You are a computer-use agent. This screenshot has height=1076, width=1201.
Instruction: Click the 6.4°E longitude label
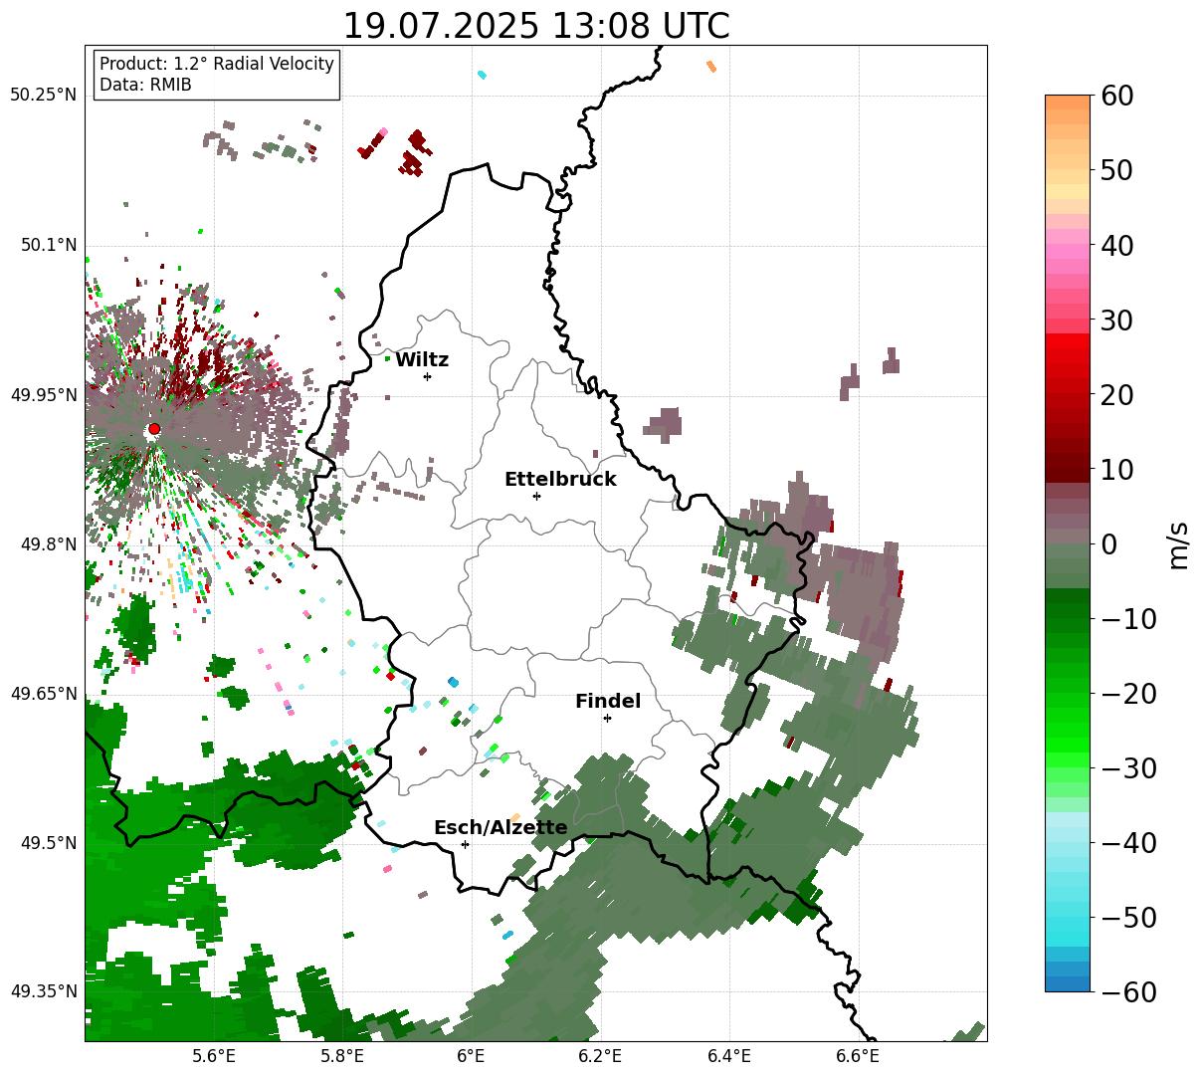pyautogui.click(x=728, y=1057)
